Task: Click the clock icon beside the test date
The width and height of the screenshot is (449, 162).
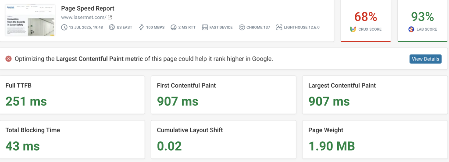Action: (64, 28)
